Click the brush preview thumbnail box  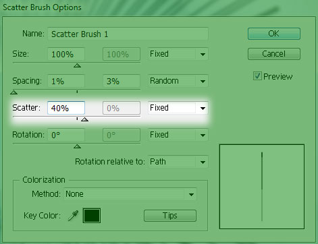pos(262,187)
